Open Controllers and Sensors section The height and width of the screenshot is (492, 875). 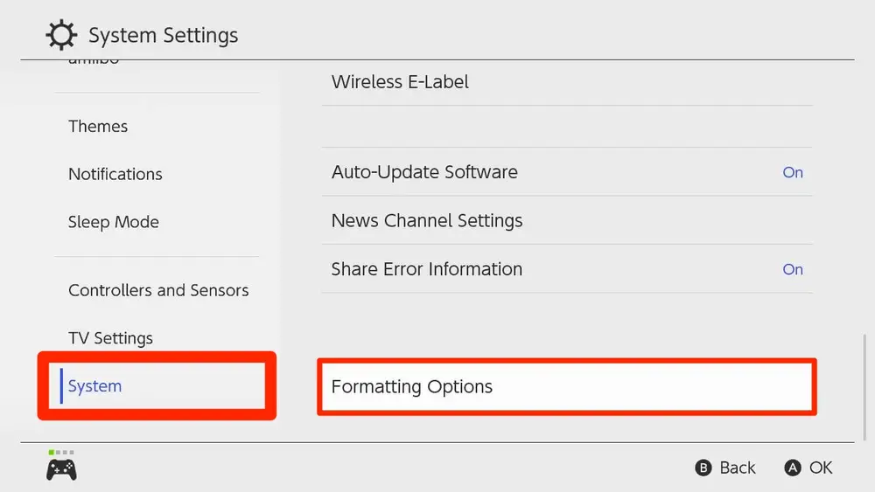(158, 290)
